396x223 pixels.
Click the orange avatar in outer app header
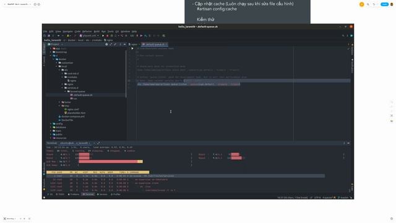(x=361, y=4)
